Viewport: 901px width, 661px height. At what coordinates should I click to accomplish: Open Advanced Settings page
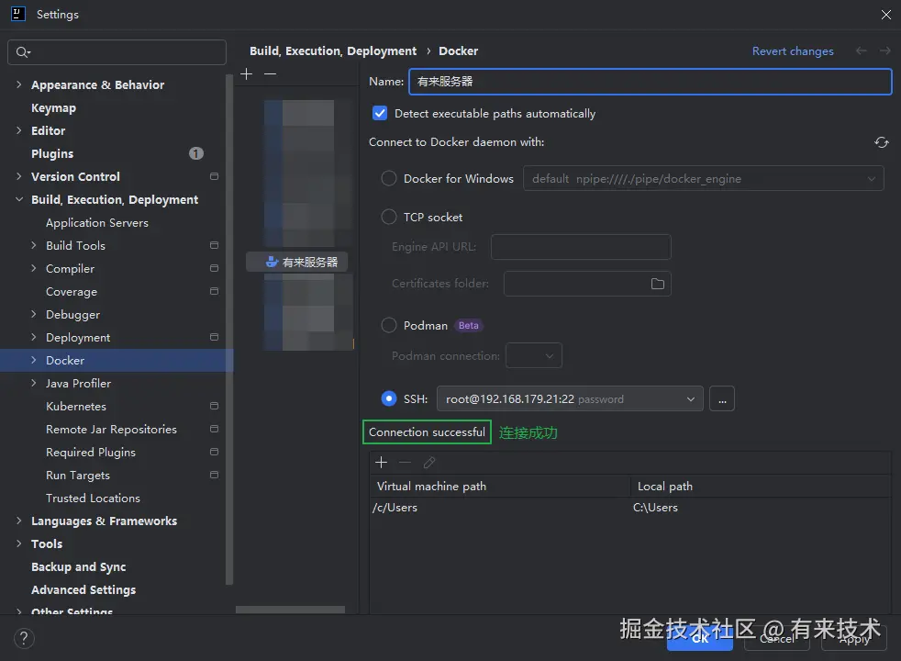pos(83,590)
